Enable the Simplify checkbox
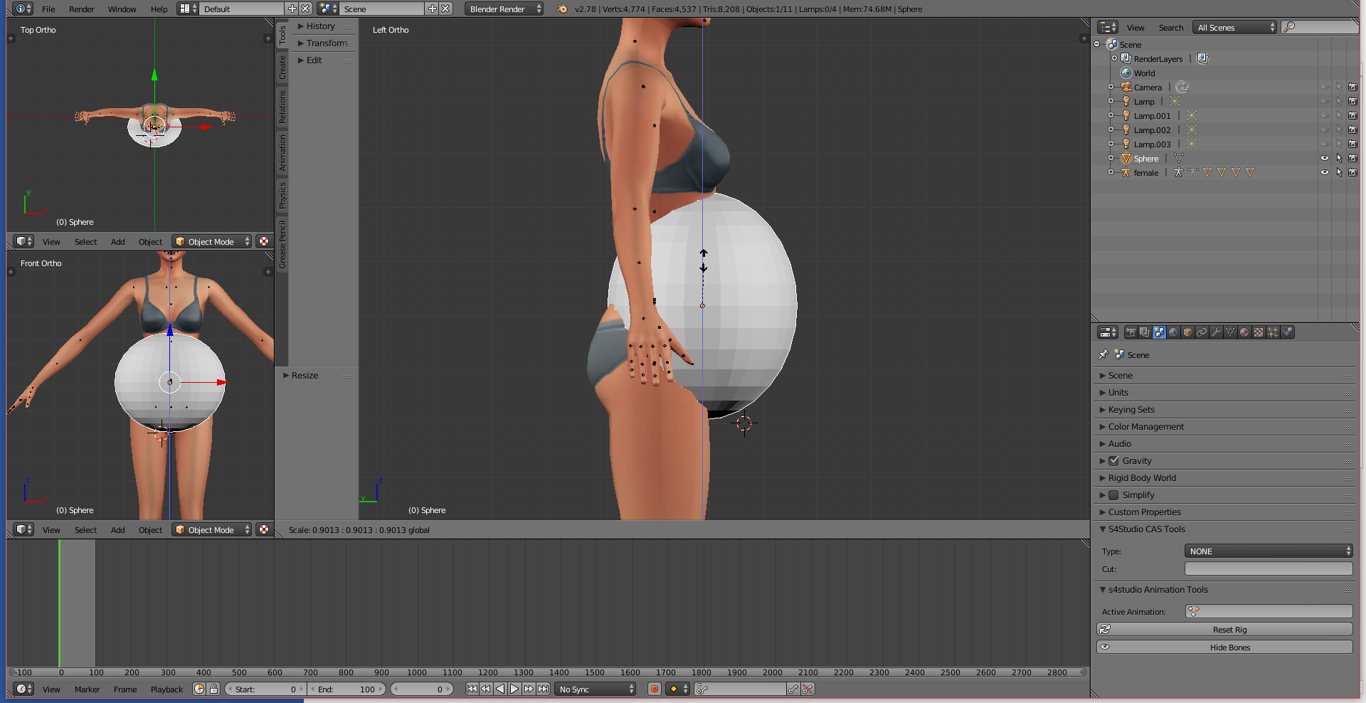Viewport: 1366px width, 703px height. [x=1114, y=495]
